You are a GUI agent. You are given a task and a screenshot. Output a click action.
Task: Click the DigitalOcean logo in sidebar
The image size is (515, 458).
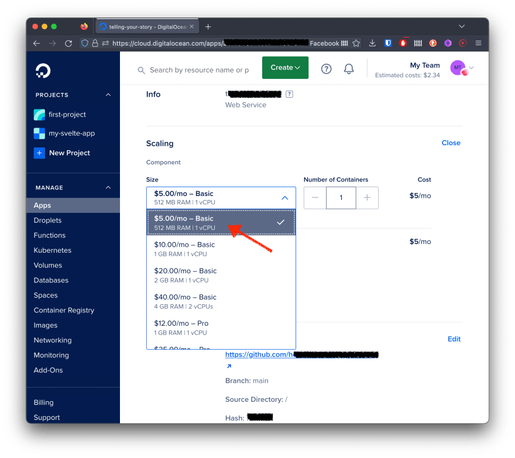click(x=43, y=71)
